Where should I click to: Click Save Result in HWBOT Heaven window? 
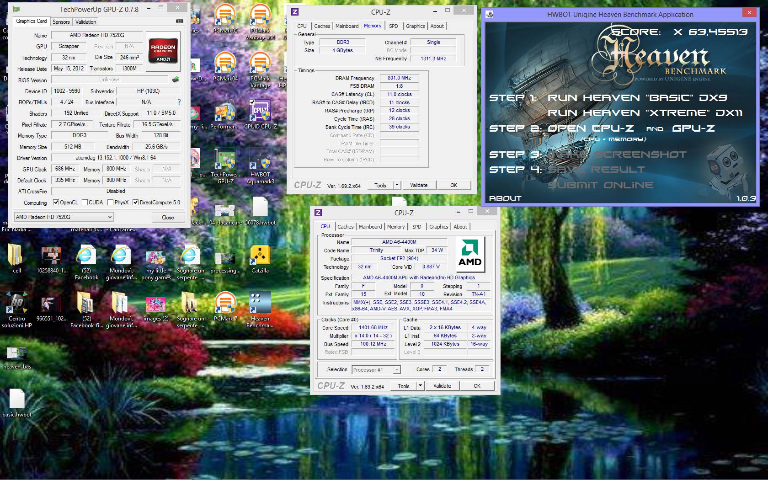[x=596, y=170]
